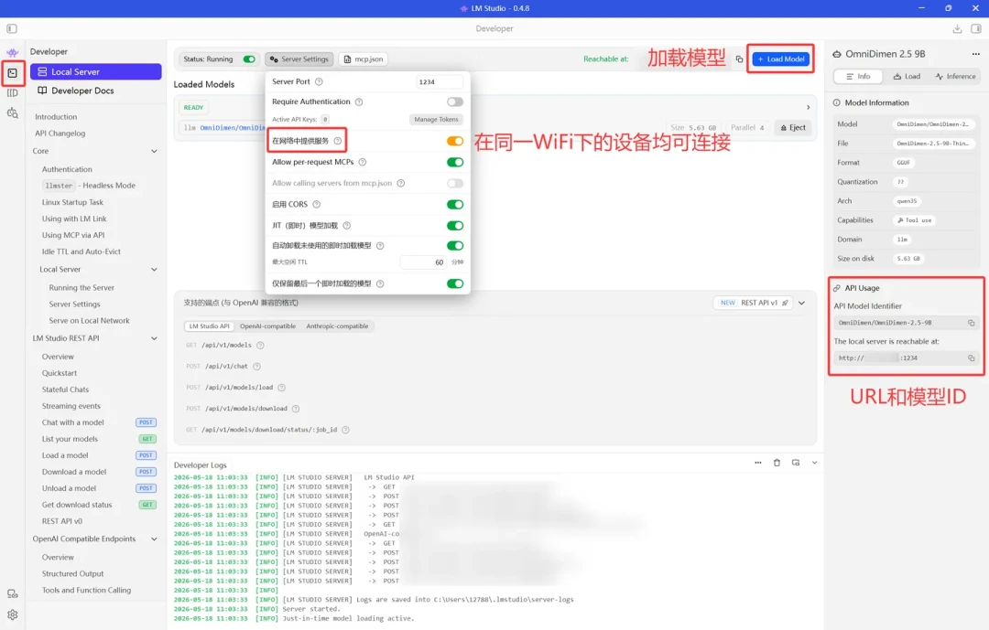Toggle JIT (即时) 模型加载 switch
989x630 pixels.
[455, 226]
